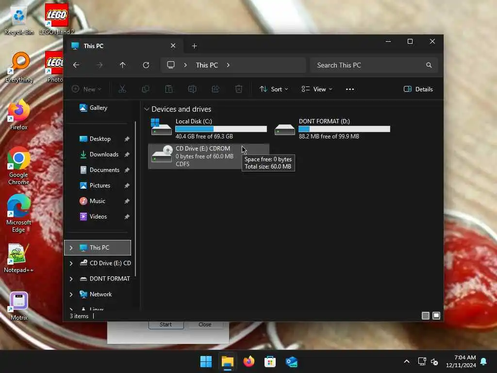
Task: Open Microsoft Store from taskbar
Action: tap(270, 361)
